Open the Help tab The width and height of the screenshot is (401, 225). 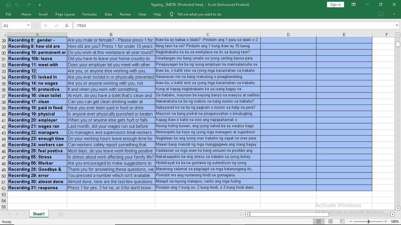click(157, 14)
